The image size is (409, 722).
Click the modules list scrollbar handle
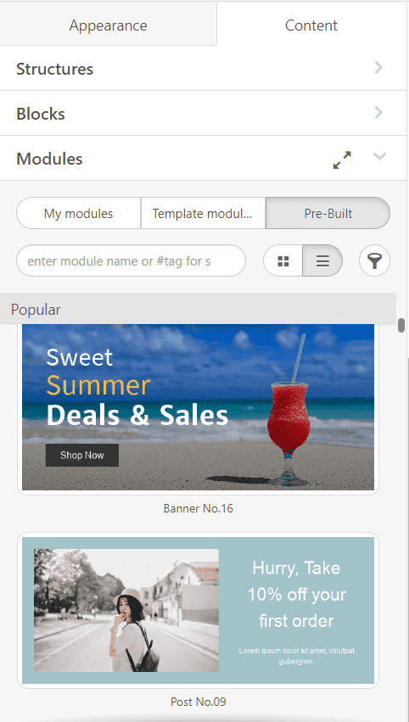pos(401,325)
